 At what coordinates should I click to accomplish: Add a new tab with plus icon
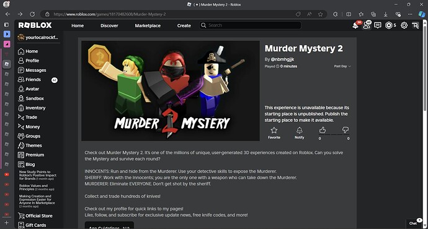click(x=7, y=222)
